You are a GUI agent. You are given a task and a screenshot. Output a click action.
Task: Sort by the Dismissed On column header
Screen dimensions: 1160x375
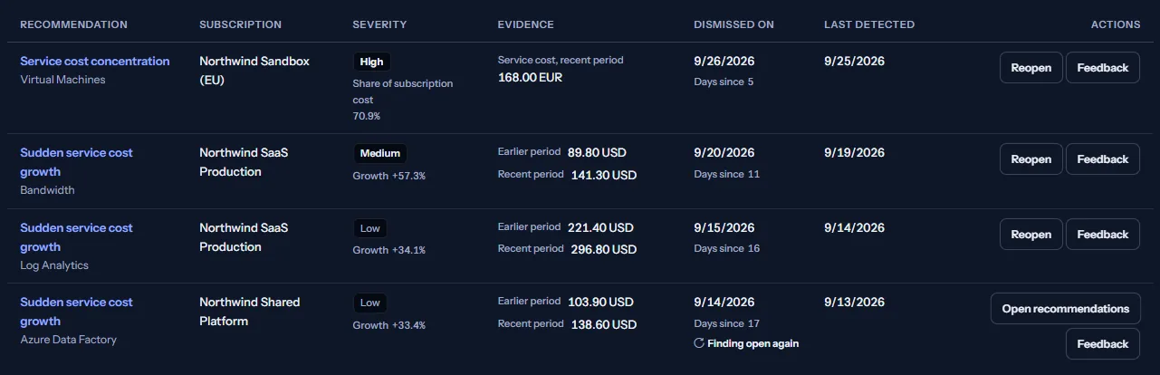pos(733,24)
